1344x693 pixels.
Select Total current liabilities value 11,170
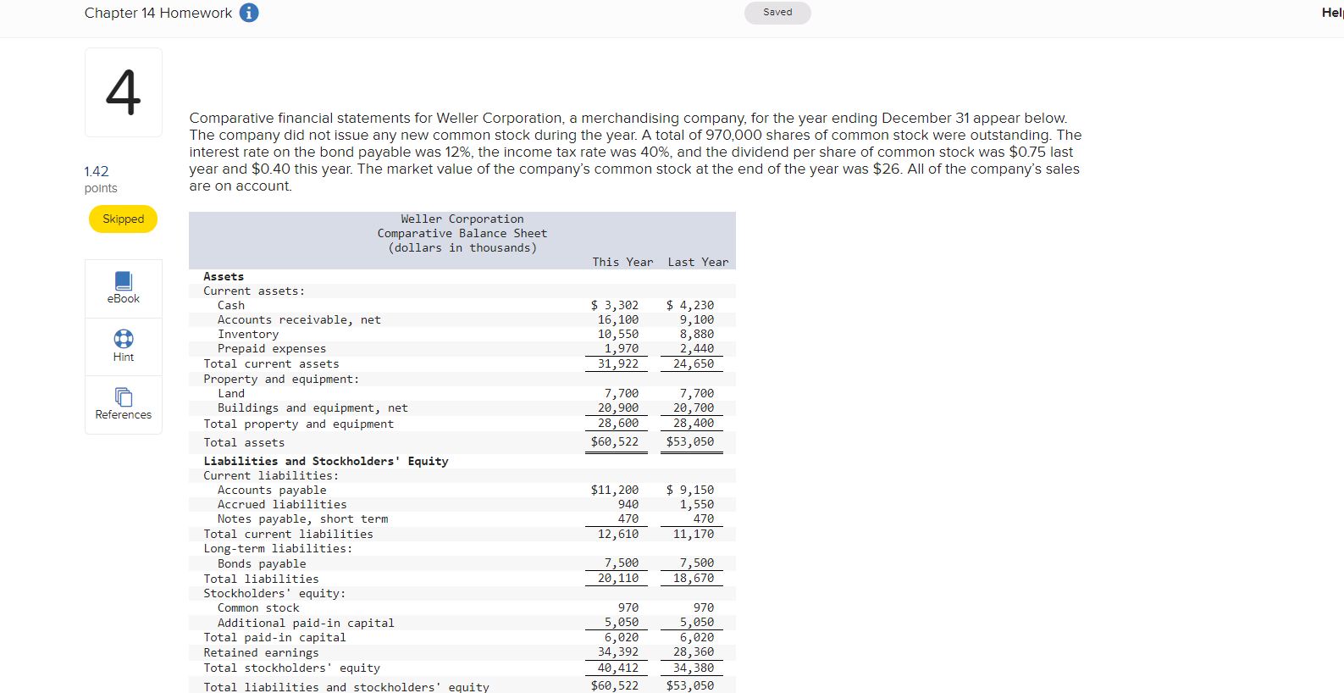coord(694,534)
